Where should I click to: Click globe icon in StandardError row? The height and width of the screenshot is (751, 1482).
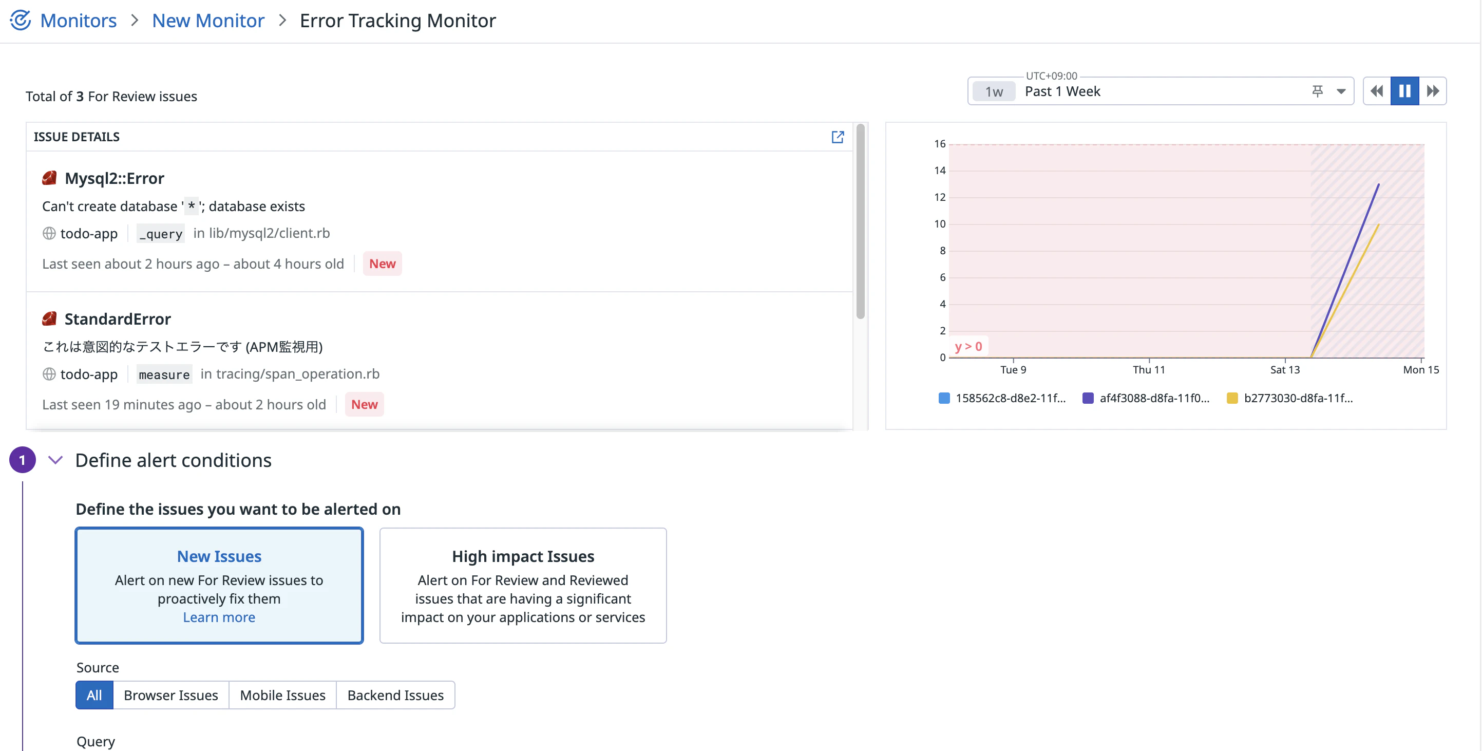tap(49, 374)
